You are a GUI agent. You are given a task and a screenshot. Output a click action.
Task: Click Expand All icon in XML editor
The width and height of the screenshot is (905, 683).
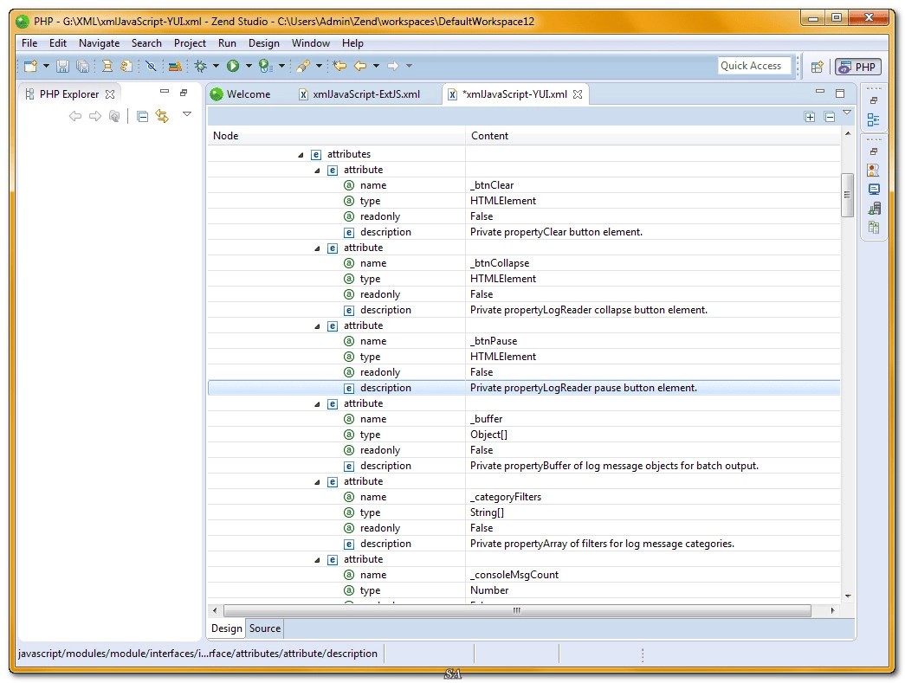pyautogui.click(x=810, y=117)
